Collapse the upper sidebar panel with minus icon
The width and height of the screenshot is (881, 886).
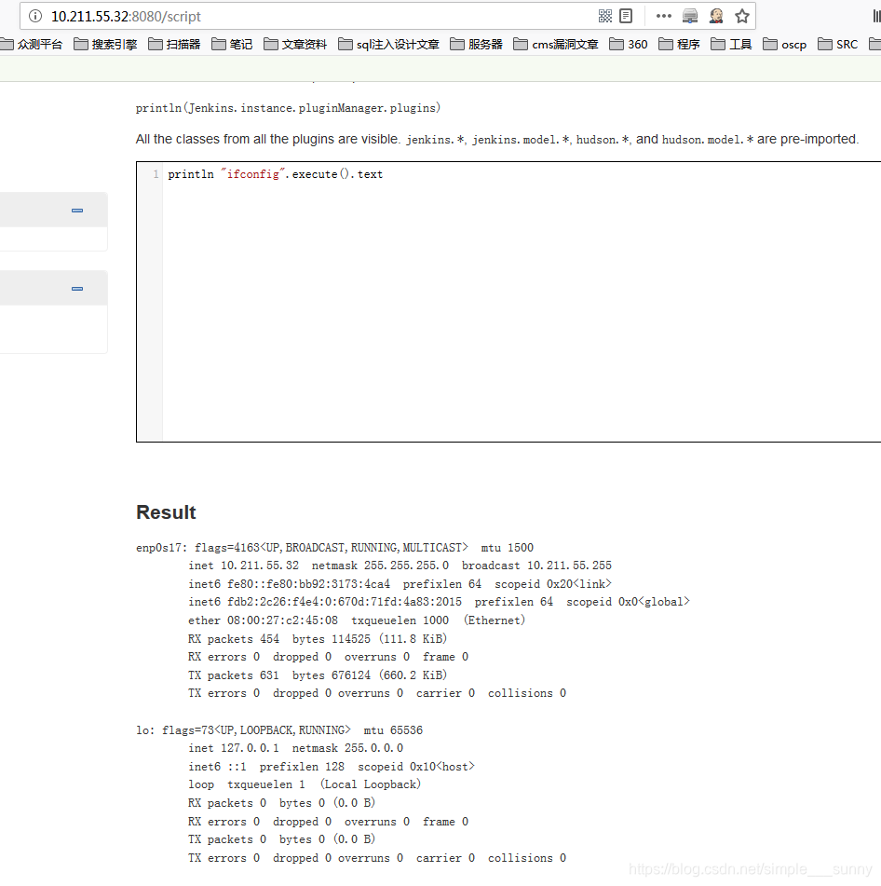[x=77, y=211]
